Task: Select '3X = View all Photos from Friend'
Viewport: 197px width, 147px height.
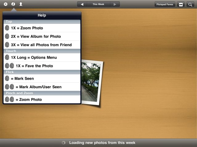Action: point(42,45)
